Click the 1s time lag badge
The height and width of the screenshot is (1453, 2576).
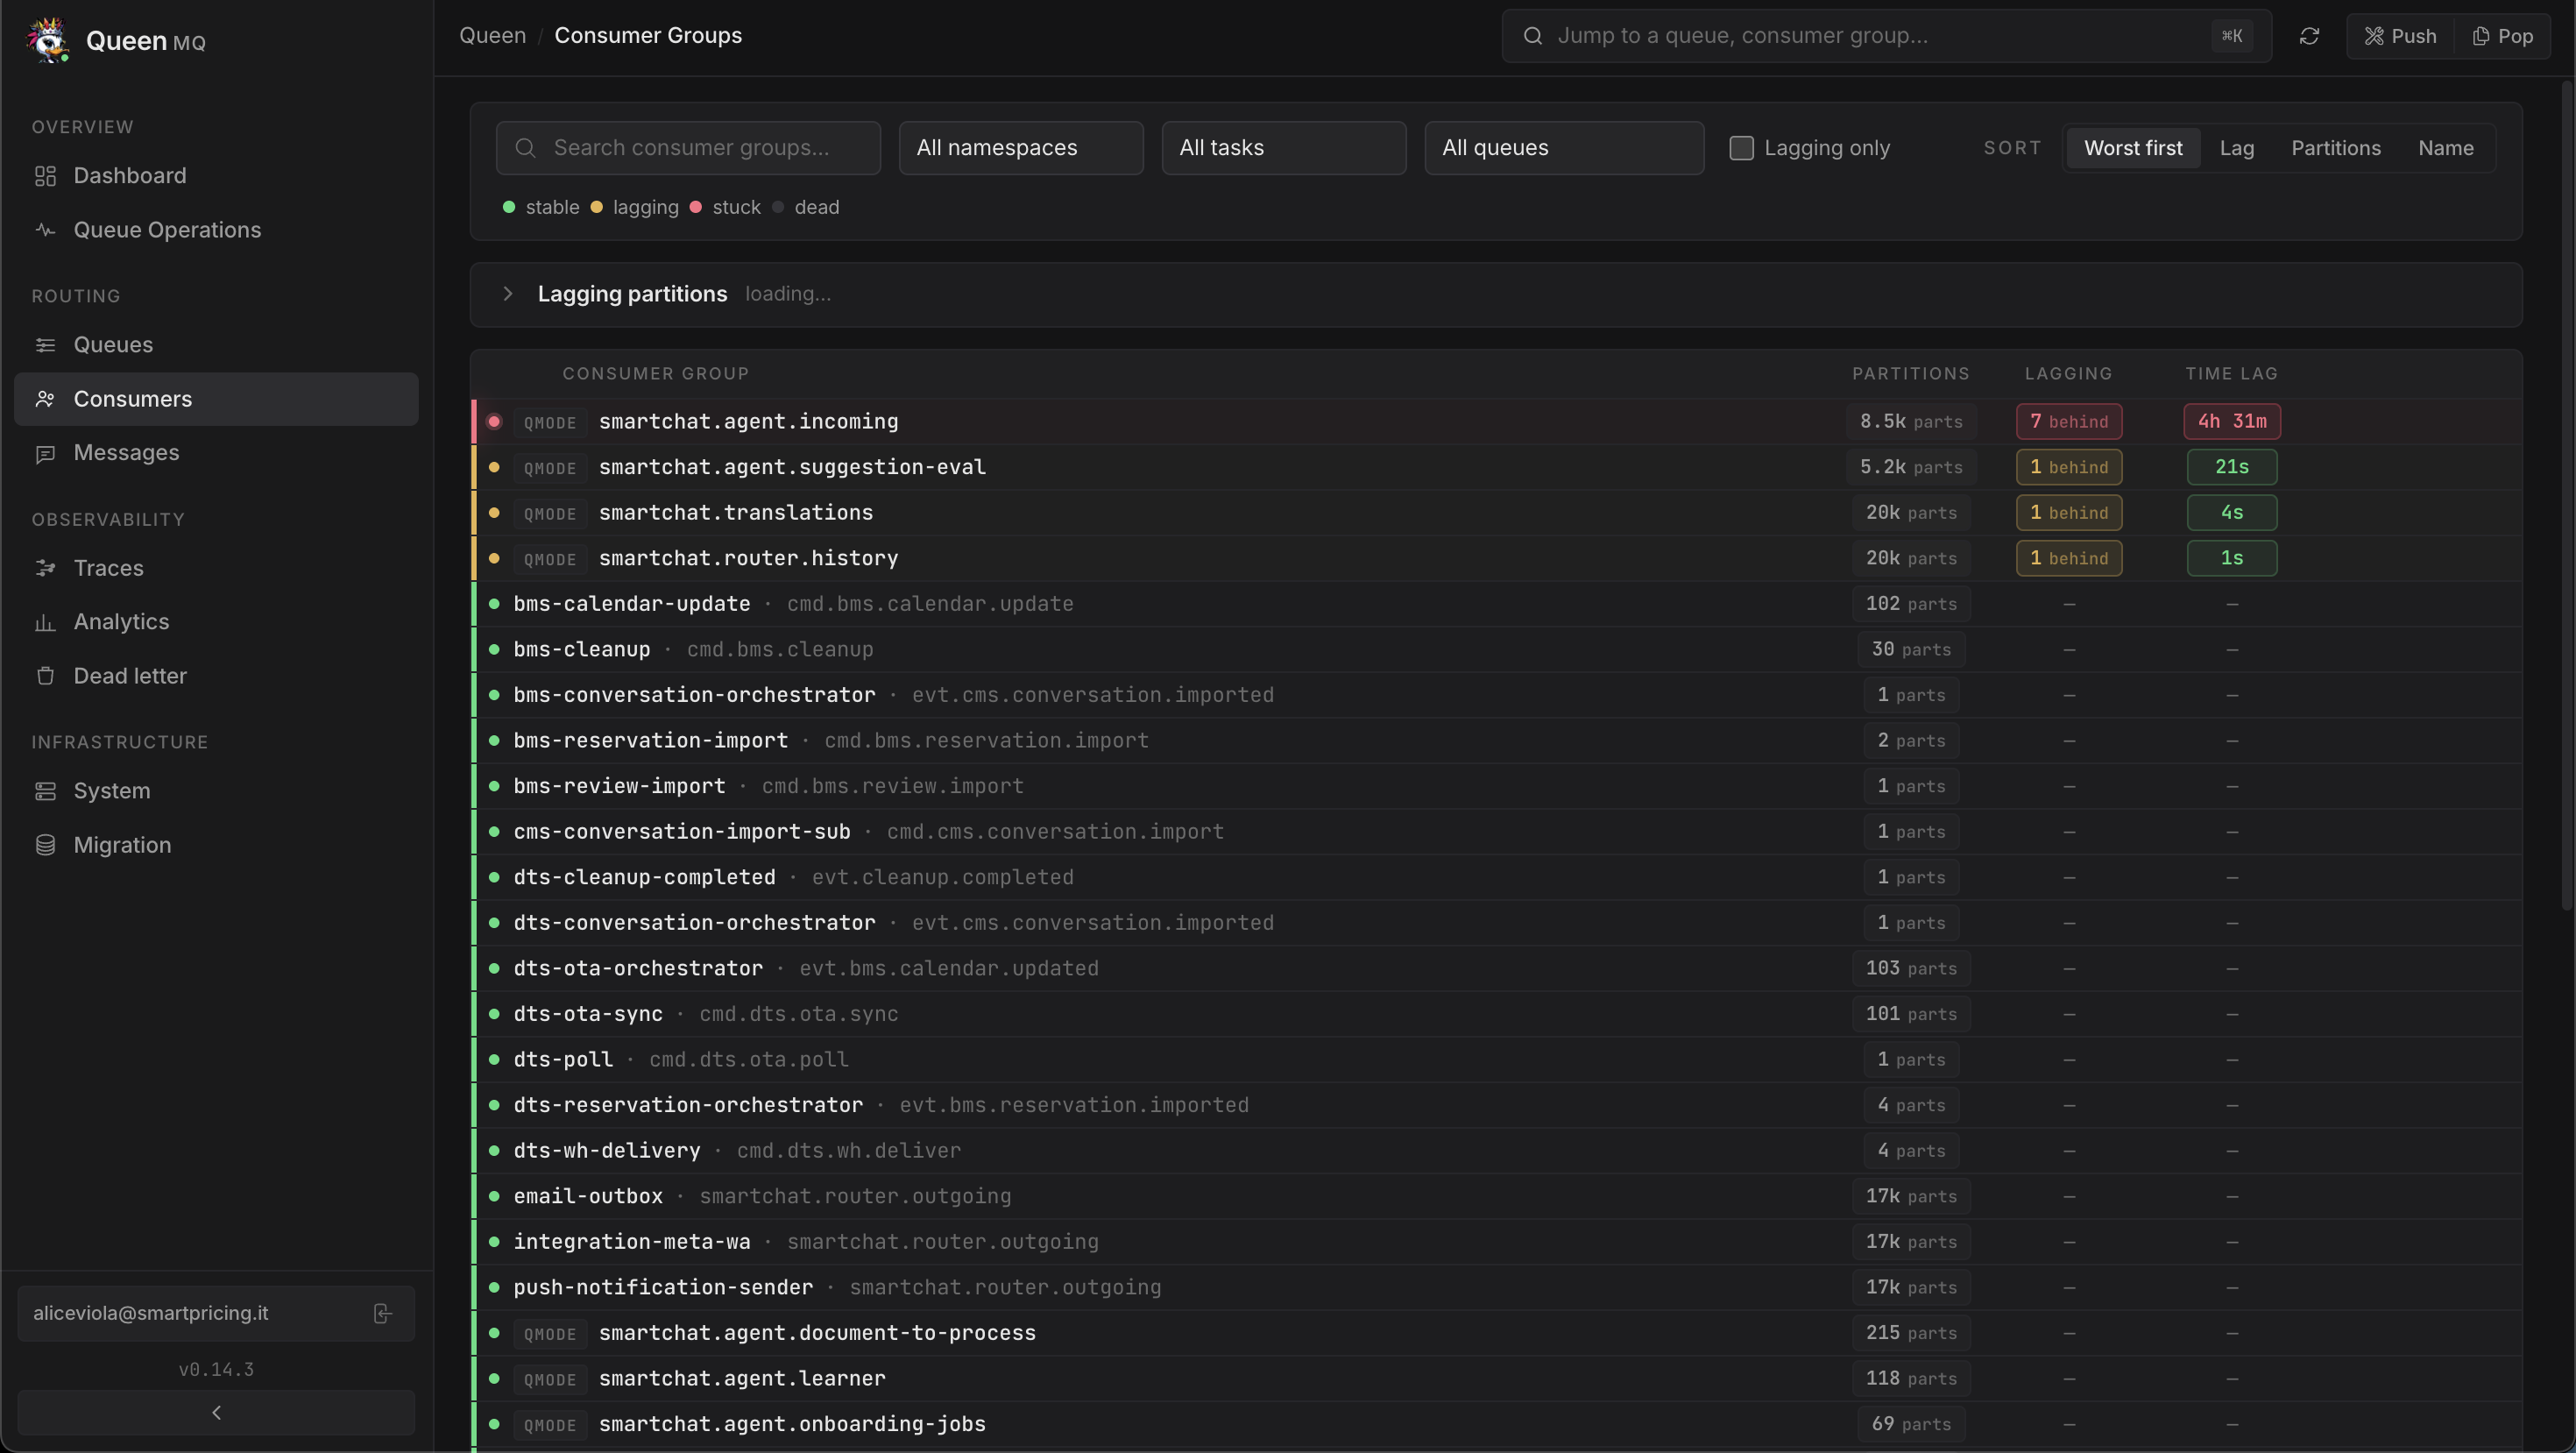click(2232, 558)
